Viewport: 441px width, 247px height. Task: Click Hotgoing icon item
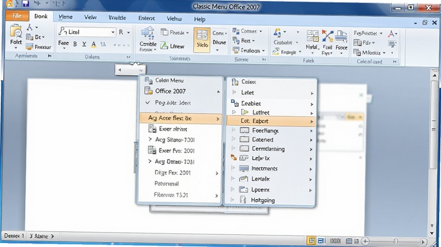point(271,200)
